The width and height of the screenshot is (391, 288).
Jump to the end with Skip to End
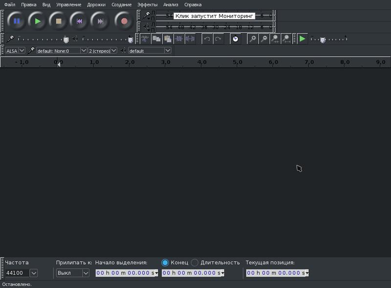[x=100, y=21]
